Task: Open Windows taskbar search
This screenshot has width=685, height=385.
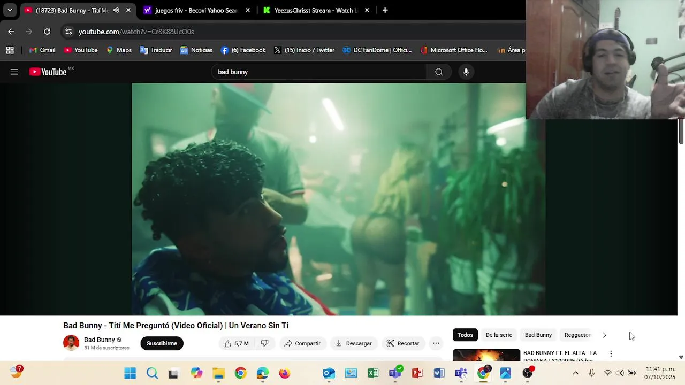Action: 152,373
